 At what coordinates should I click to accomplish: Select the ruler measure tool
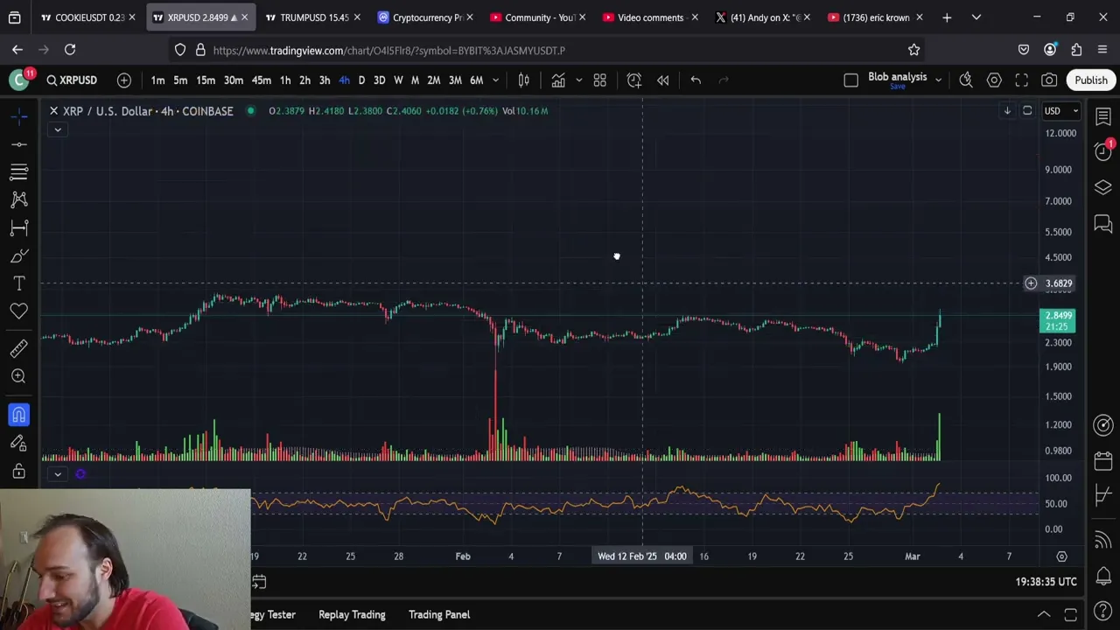point(18,348)
